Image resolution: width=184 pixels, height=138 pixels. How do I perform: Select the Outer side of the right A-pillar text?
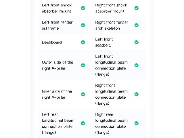click(57, 65)
